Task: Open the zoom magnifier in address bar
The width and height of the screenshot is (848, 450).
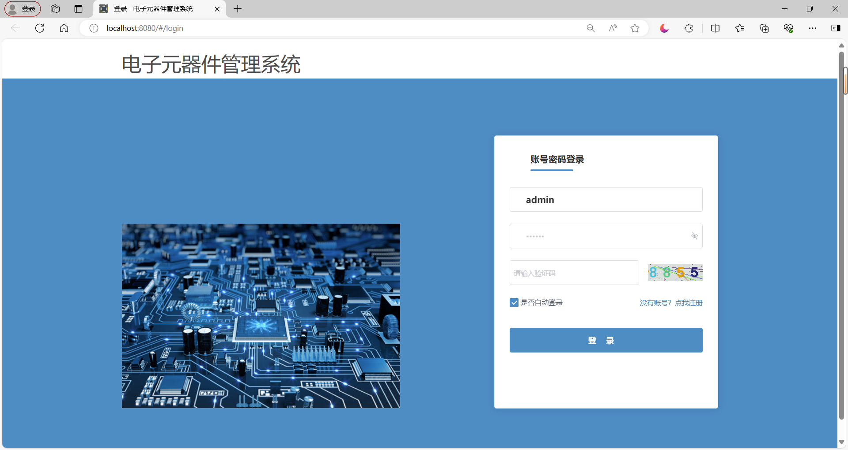Action: coord(591,28)
